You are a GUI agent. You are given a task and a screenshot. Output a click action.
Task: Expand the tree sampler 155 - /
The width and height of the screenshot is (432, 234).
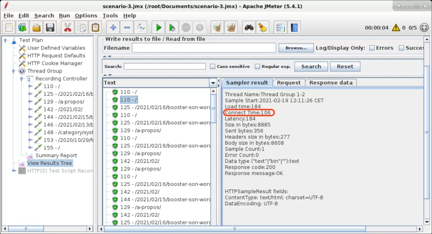30,148
